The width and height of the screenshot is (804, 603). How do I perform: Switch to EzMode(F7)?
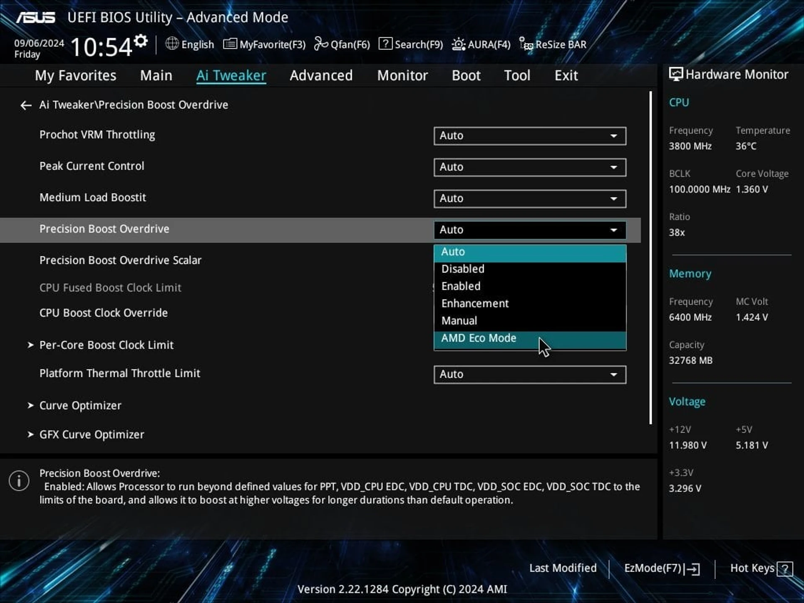662,568
